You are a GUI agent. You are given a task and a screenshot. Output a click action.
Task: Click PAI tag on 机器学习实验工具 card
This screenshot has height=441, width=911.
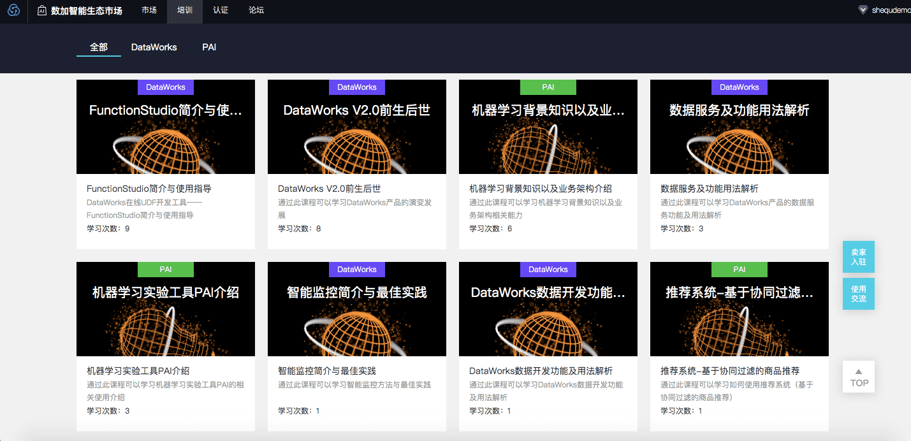point(166,270)
